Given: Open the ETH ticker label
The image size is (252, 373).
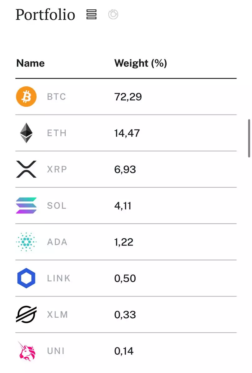Looking at the screenshot, I should tap(57, 133).
